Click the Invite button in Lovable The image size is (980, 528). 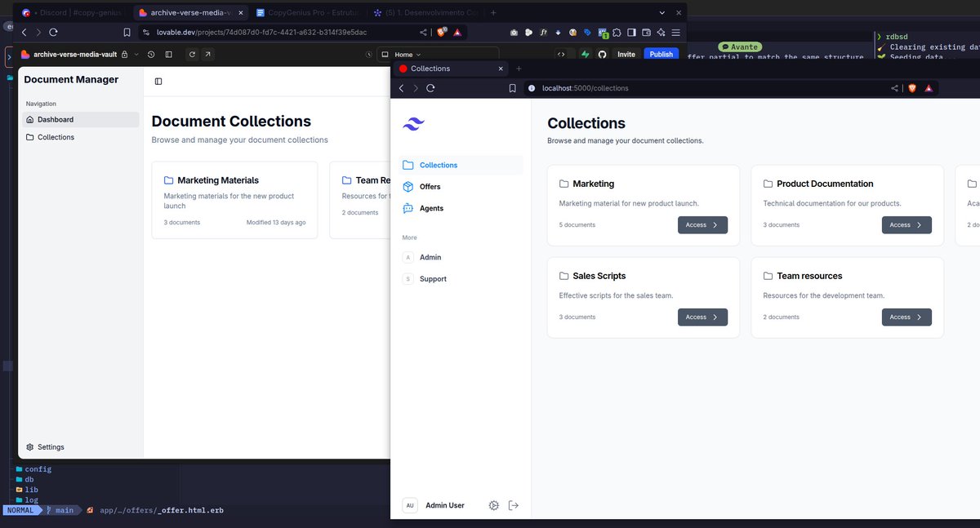pyautogui.click(x=626, y=54)
